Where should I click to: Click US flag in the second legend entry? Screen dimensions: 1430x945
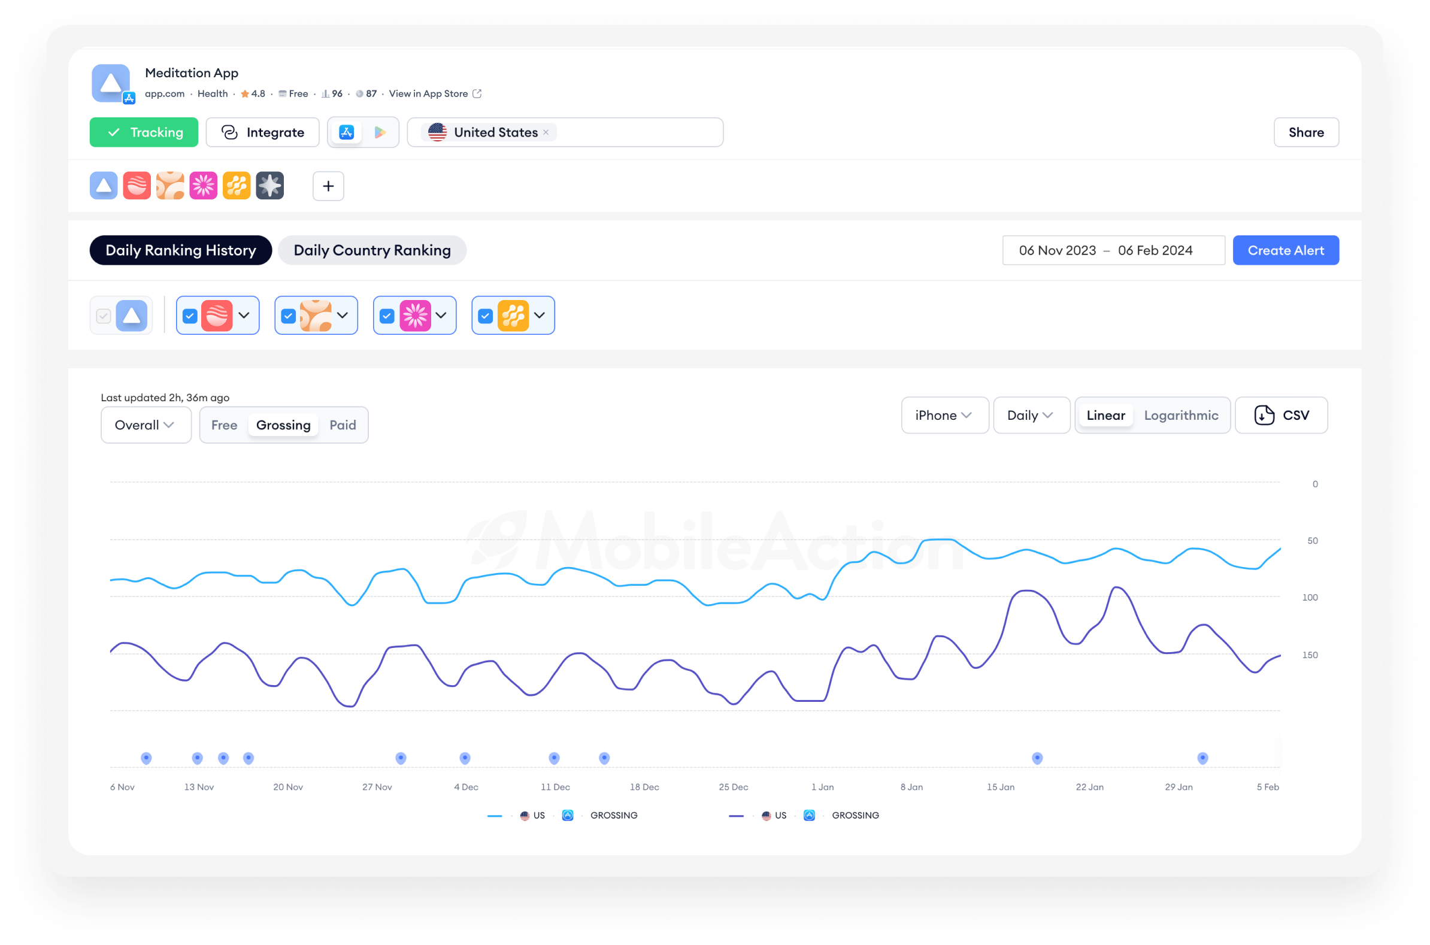click(766, 816)
